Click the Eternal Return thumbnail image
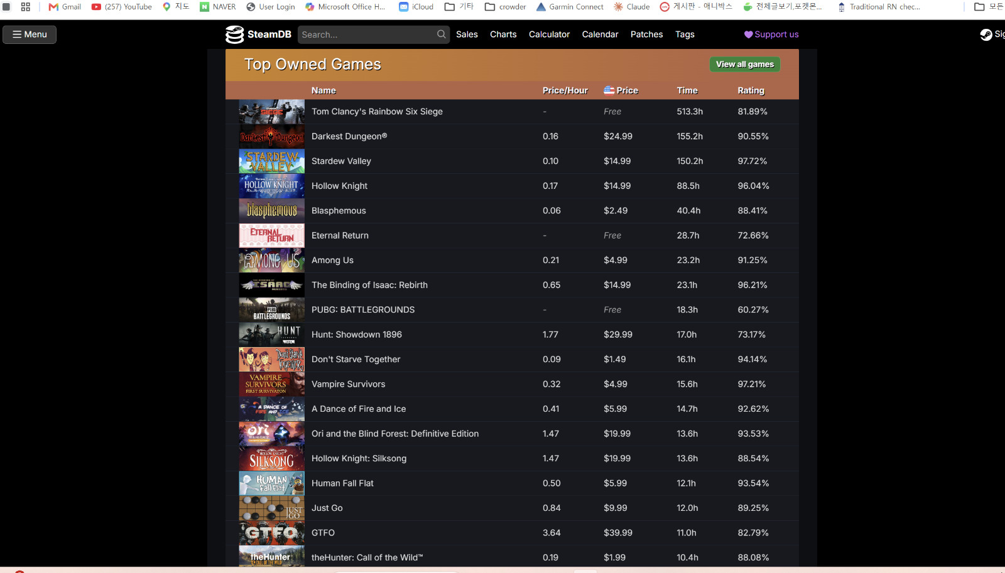The width and height of the screenshot is (1005, 573). pyautogui.click(x=271, y=235)
